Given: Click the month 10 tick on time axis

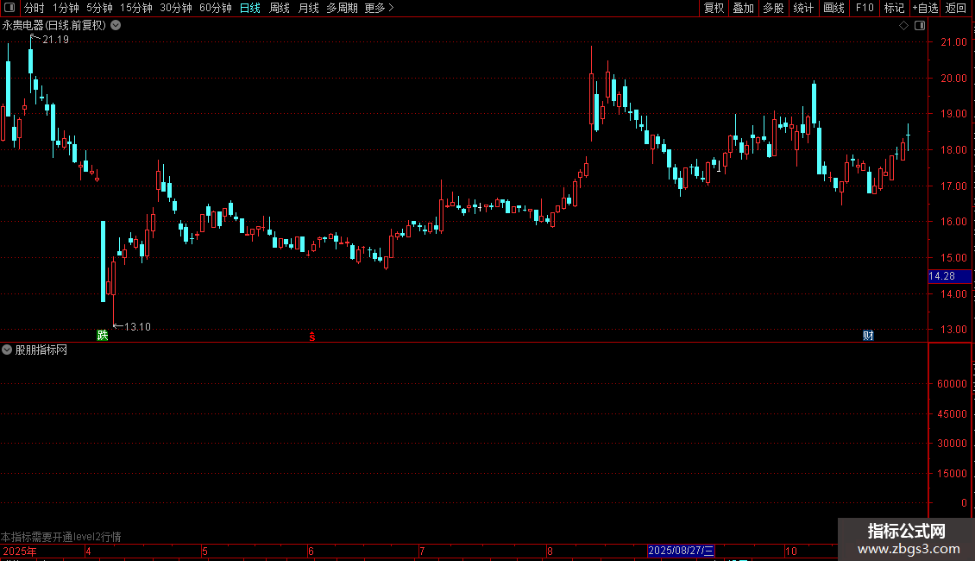Looking at the screenshot, I should click(x=790, y=552).
